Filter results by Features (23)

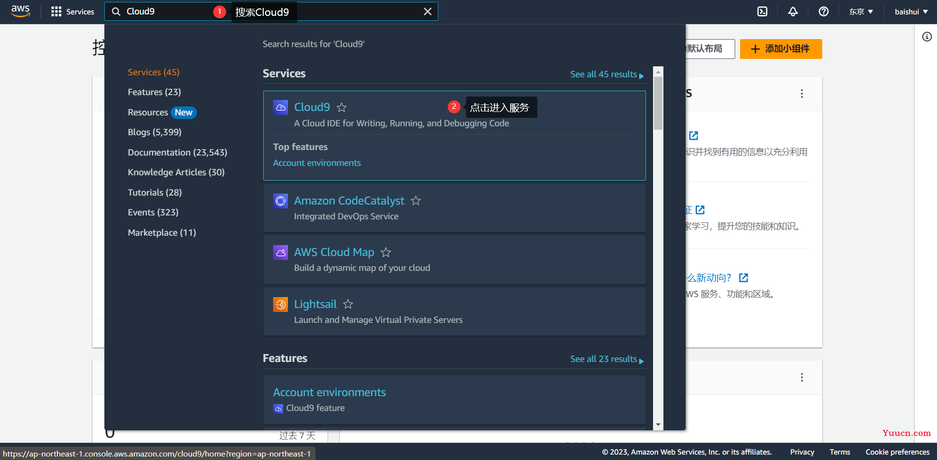tap(154, 92)
